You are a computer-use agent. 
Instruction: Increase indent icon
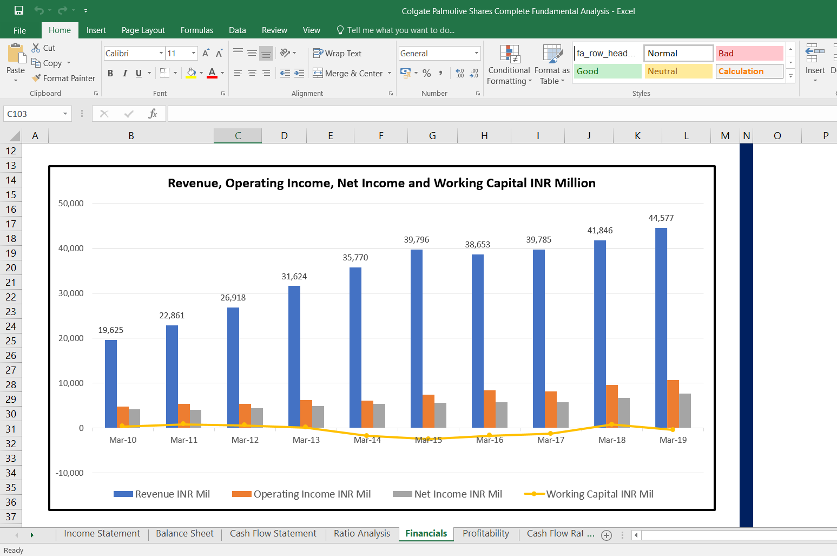click(299, 73)
